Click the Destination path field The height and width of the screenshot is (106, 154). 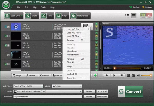point(48,96)
